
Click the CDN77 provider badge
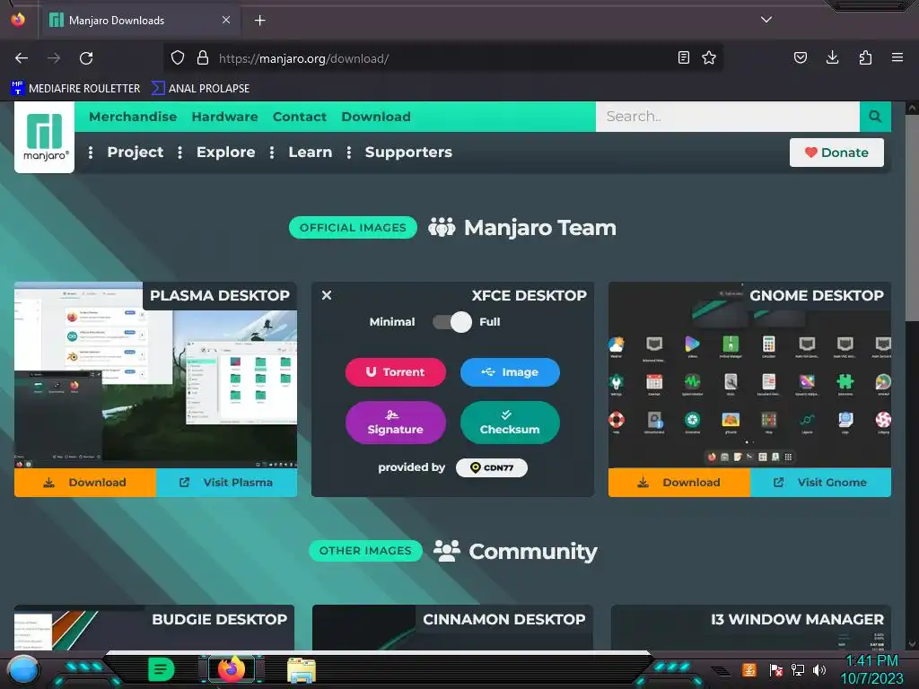point(492,467)
